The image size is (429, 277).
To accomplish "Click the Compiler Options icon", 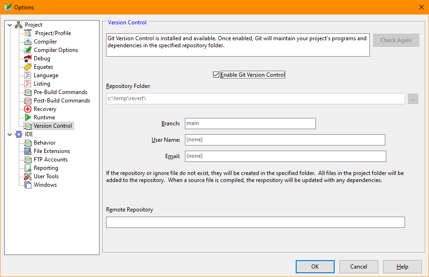I will coord(28,50).
